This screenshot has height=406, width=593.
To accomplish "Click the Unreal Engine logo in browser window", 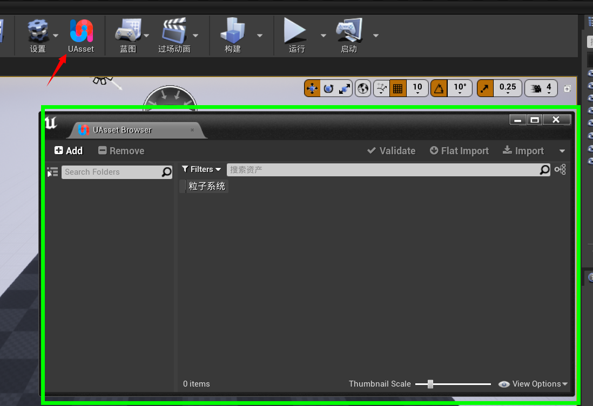I will click(51, 122).
